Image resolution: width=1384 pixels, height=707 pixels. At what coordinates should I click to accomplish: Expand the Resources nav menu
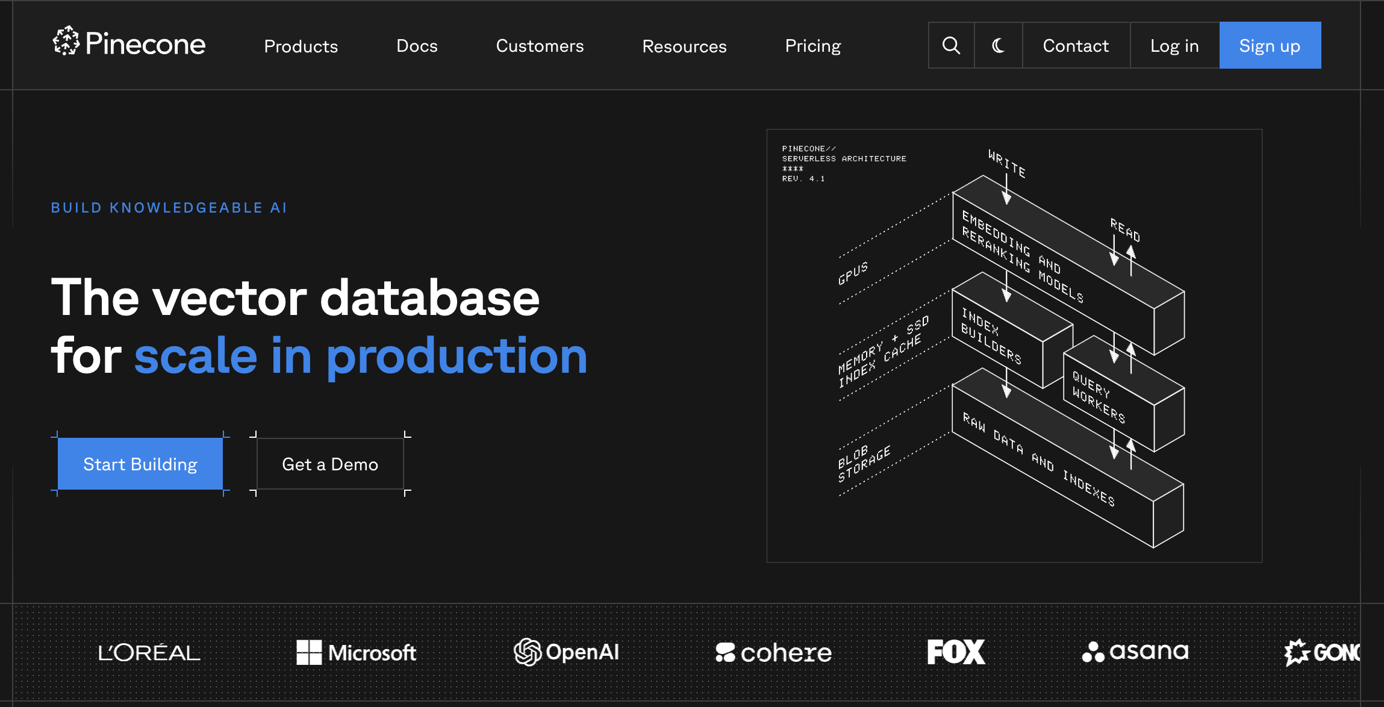pos(684,46)
